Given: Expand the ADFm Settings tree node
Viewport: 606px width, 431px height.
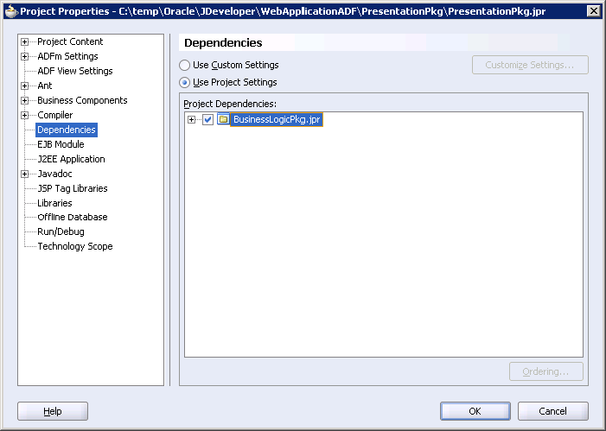Looking at the screenshot, I should pyautogui.click(x=25, y=56).
